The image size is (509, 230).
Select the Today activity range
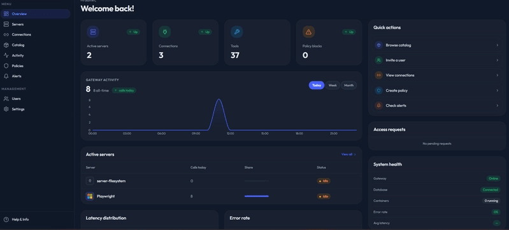317,85
